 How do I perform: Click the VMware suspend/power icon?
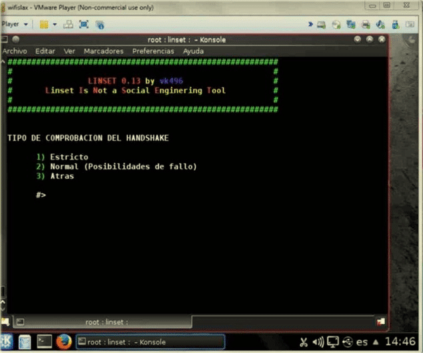[x=44, y=25]
